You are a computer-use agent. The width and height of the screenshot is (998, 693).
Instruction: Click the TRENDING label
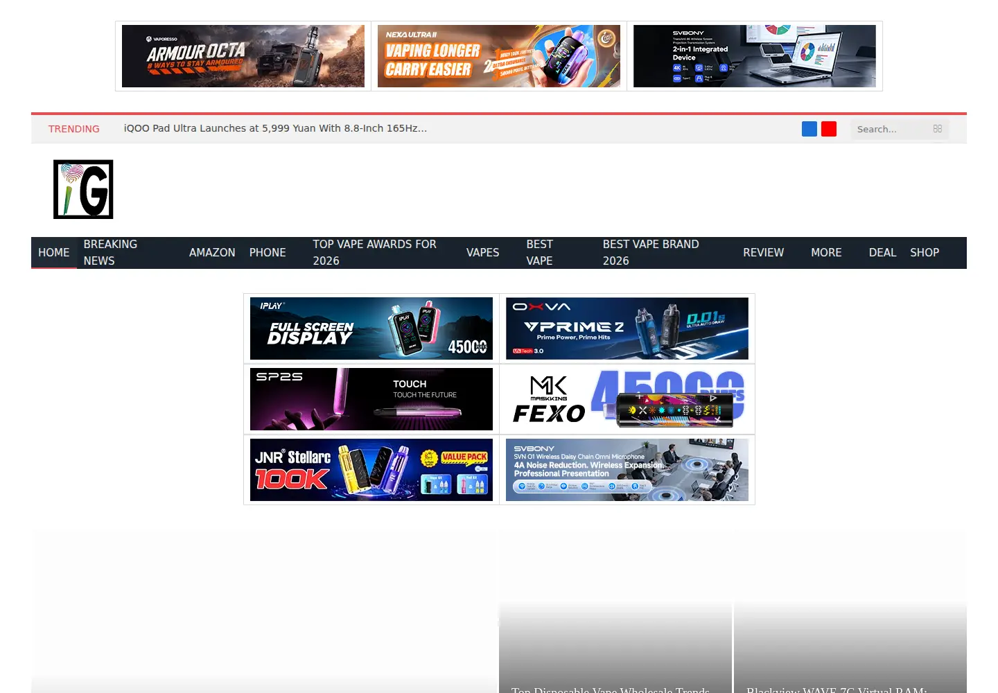74,129
